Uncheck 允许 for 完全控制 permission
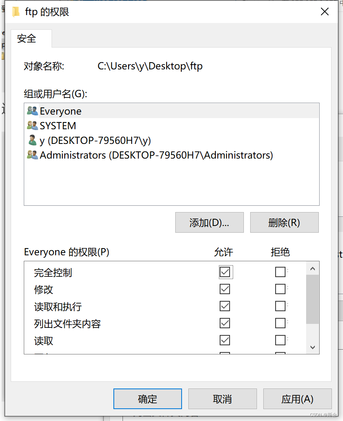Viewport: 343px width, 421px height. 225,272
